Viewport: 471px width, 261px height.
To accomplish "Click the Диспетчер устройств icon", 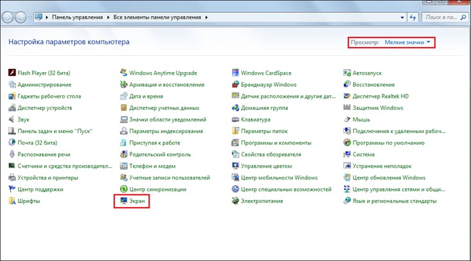I will tap(12, 107).
